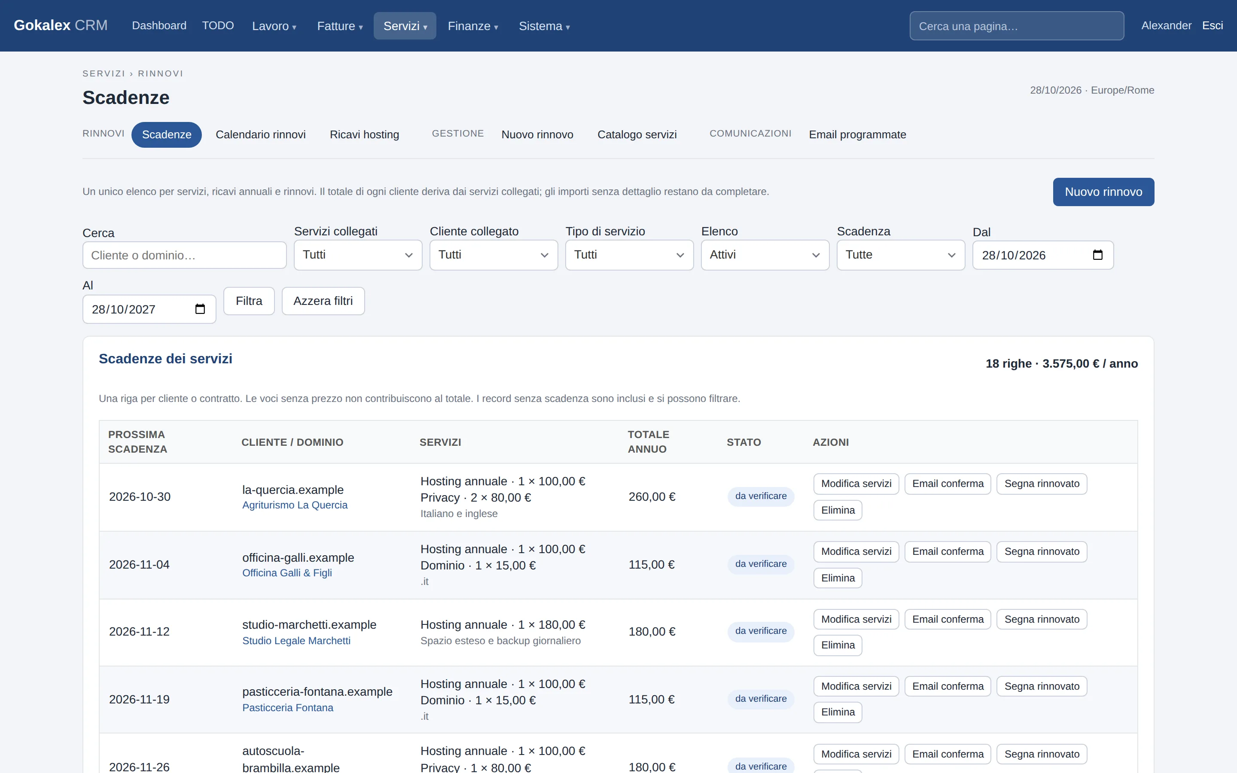Open the Servizi menu in the top bar
Image resolution: width=1237 pixels, height=773 pixels.
[405, 26]
